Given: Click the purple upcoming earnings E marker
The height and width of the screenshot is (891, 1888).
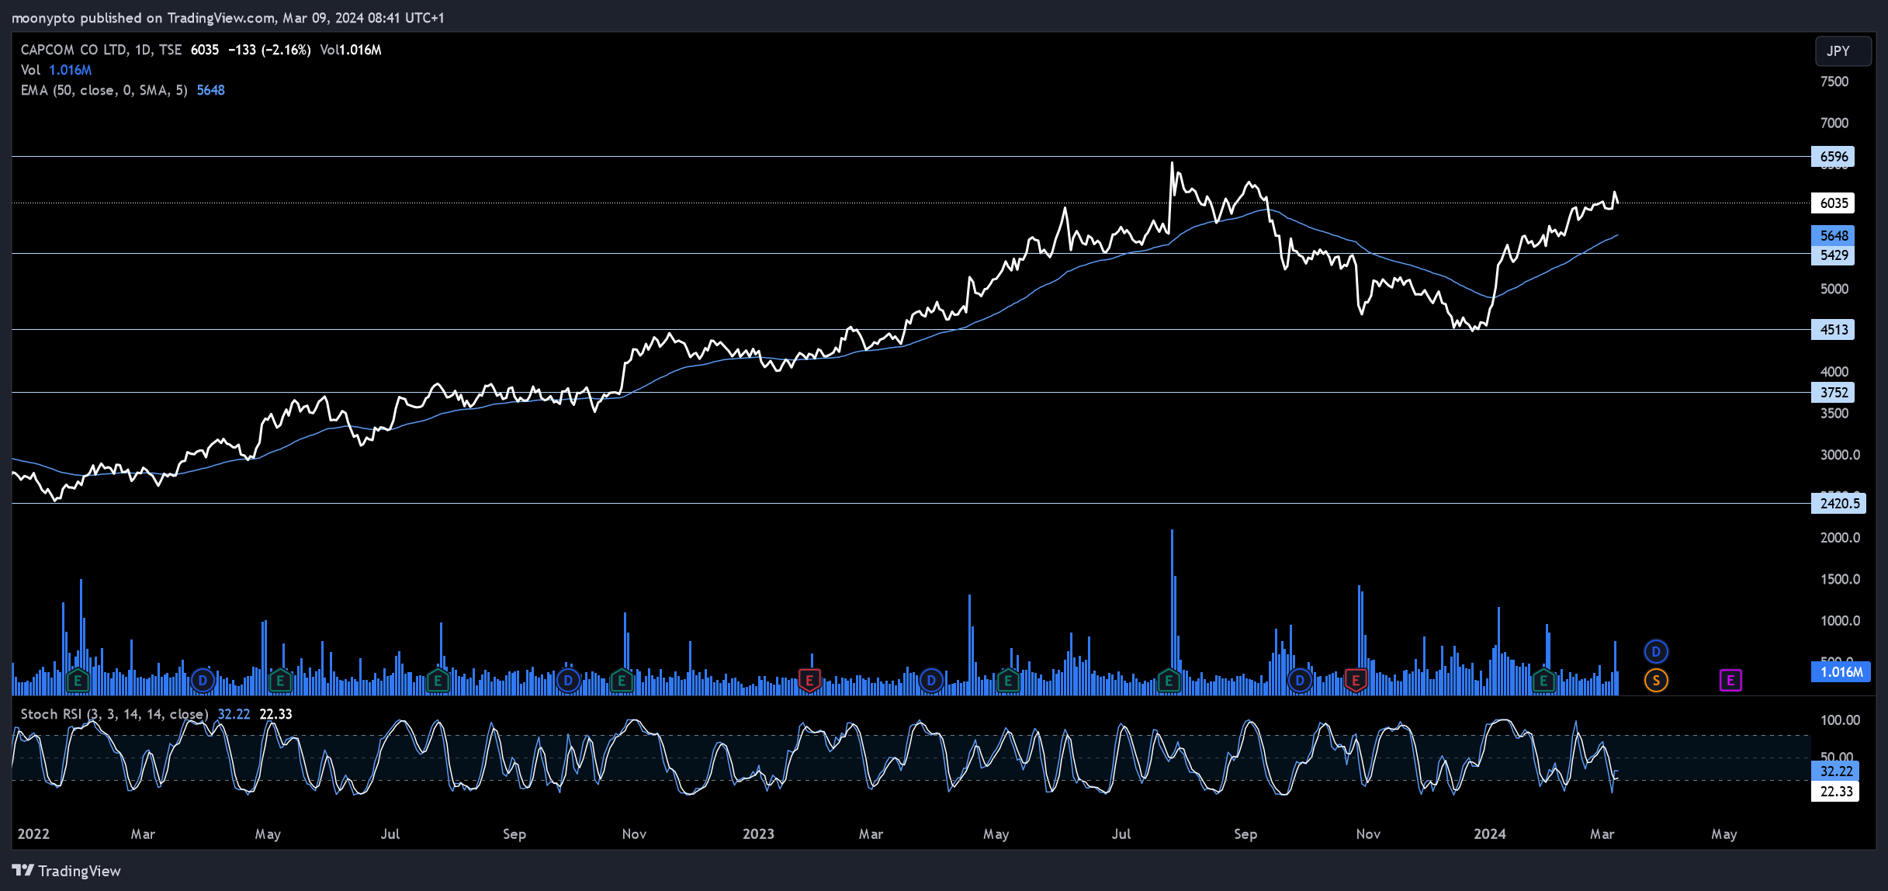Looking at the screenshot, I should [x=1730, y=681].
